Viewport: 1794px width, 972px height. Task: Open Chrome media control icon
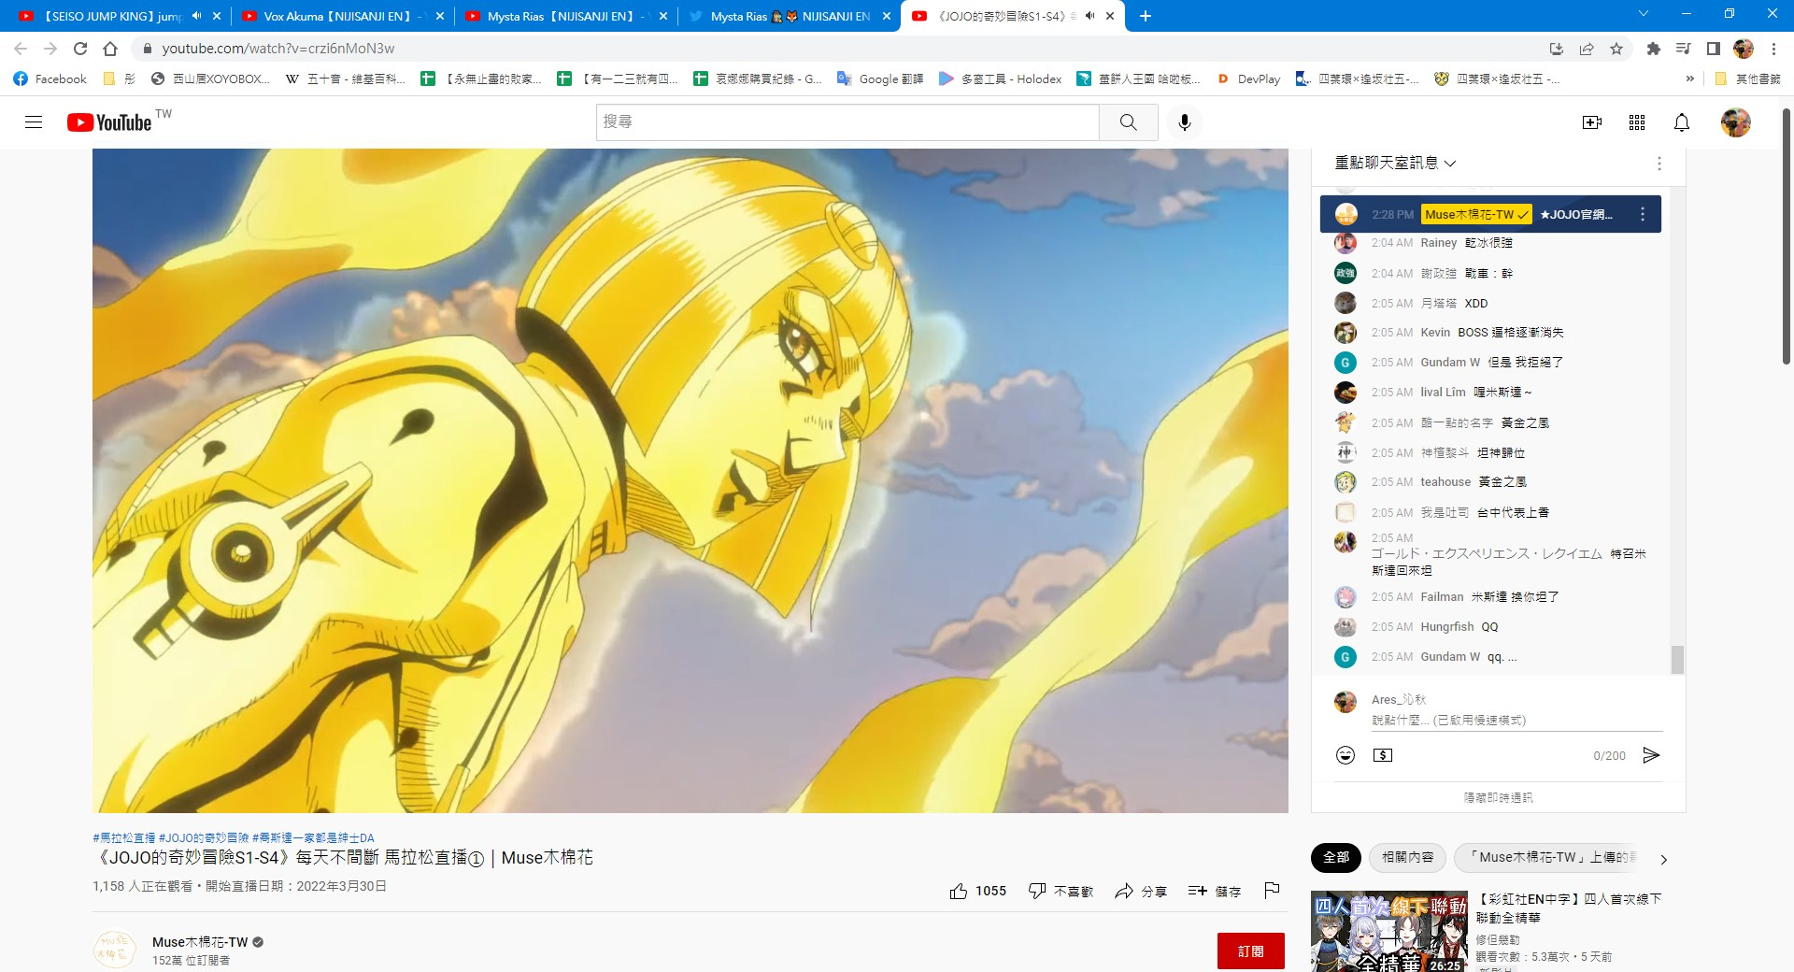point(1684,49)
